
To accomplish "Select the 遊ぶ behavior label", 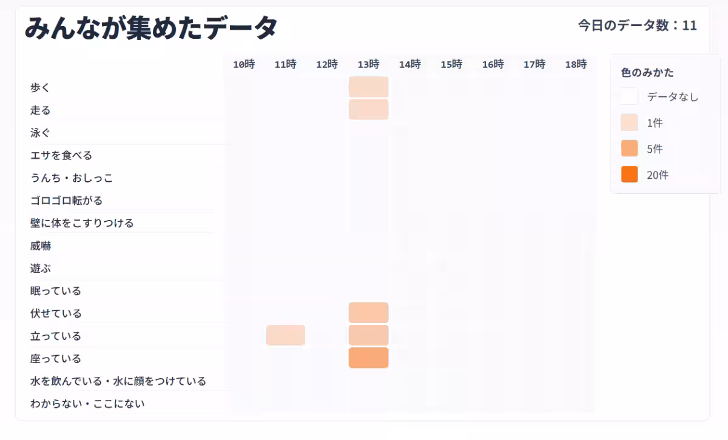I will [x=39, y=267].
